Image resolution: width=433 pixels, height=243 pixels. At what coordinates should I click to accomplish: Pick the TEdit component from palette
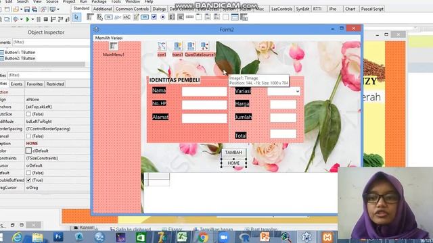pos(127,18)
